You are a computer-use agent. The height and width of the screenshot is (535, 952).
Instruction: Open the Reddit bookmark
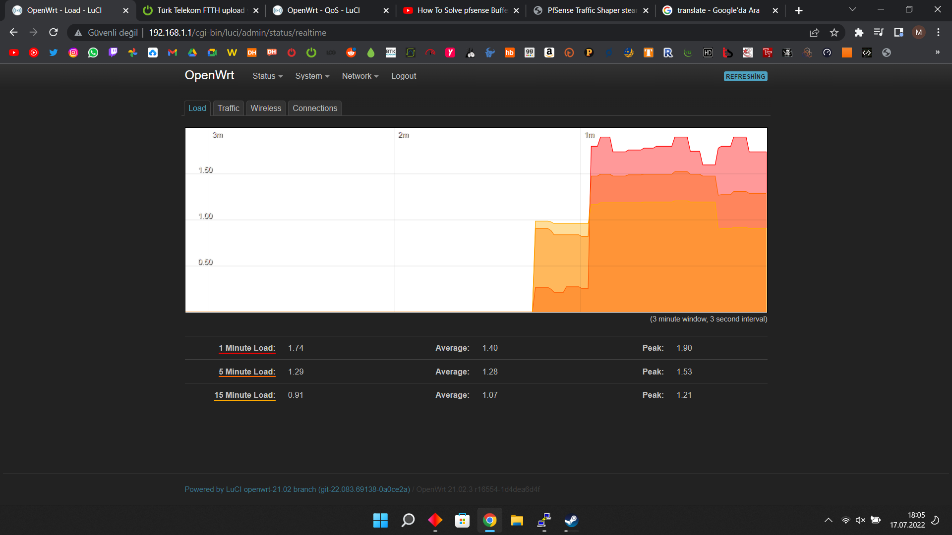coord(351,53)
